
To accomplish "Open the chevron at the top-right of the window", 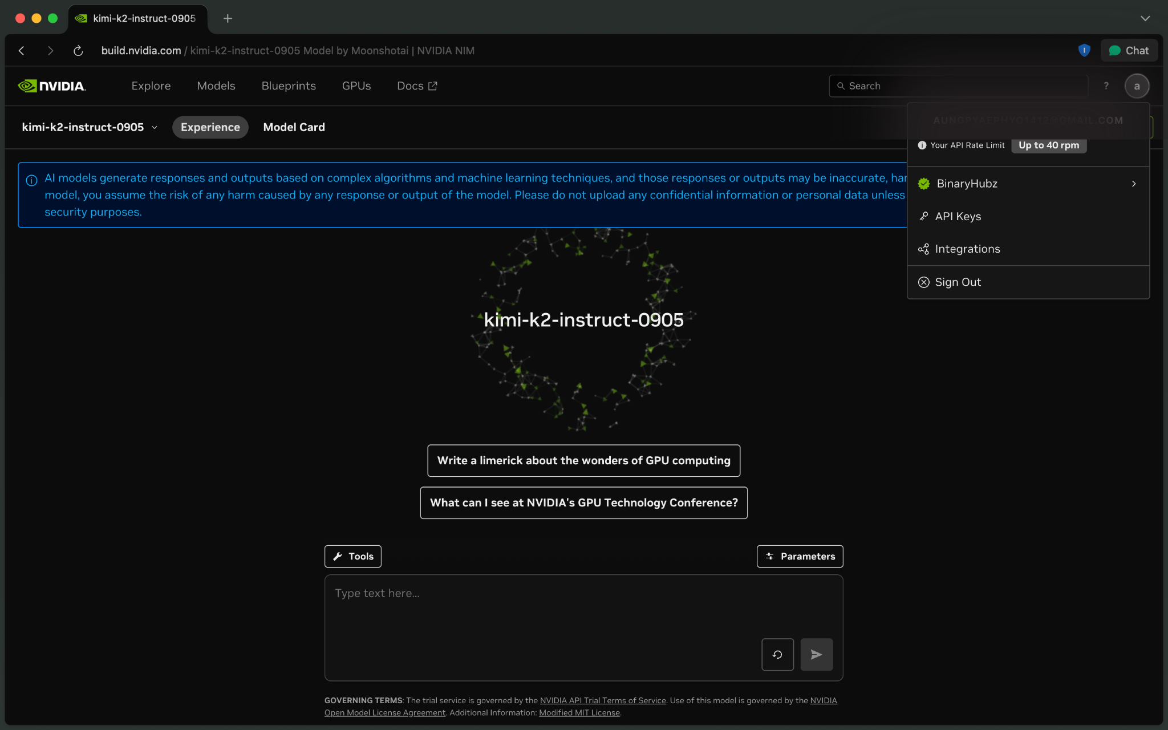I will click(1146, 18).
